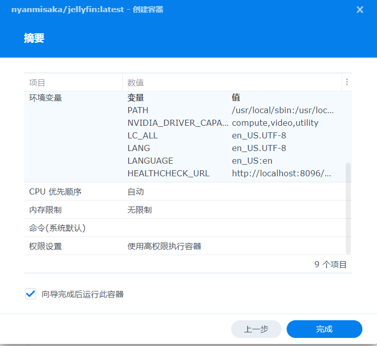Click the 摘要 heading
377x346 pixels.
(x=34, y=38)
